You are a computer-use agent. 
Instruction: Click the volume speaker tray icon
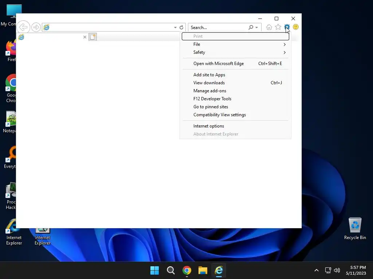pyautogui.click(x=337, y=270)
